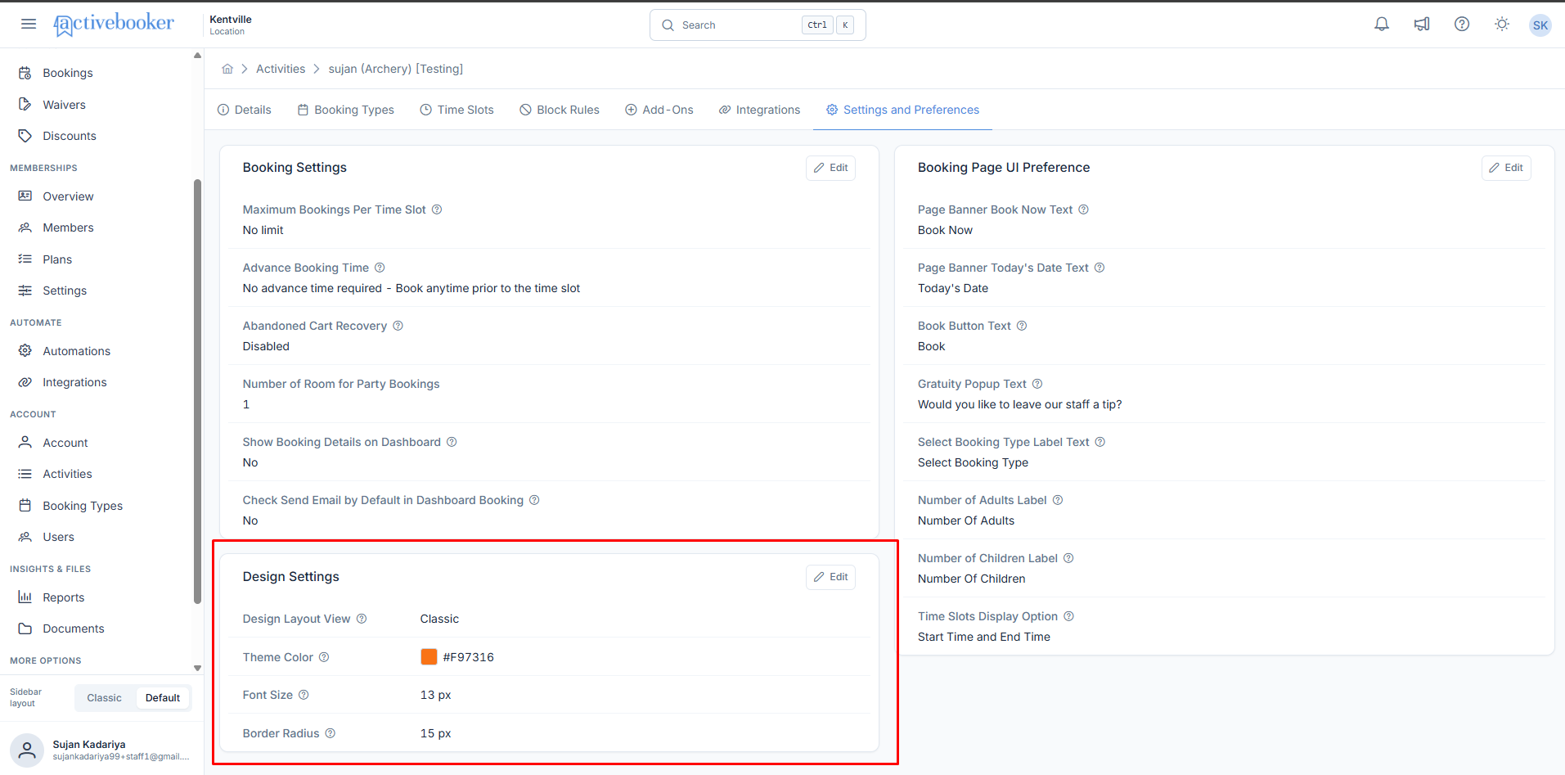Click help icon beside Number of Children Label
The width and height of the screenshot is (1565, 775).
click(x=1068, y=558)
